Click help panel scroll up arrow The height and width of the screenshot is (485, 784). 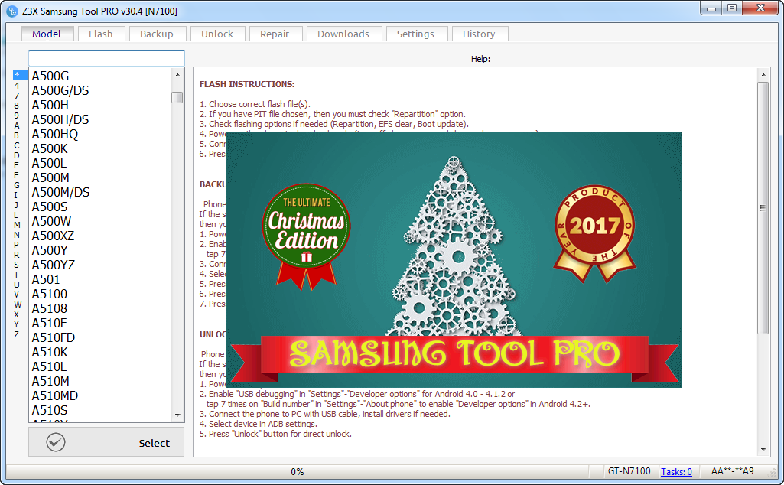pos(763,76)
